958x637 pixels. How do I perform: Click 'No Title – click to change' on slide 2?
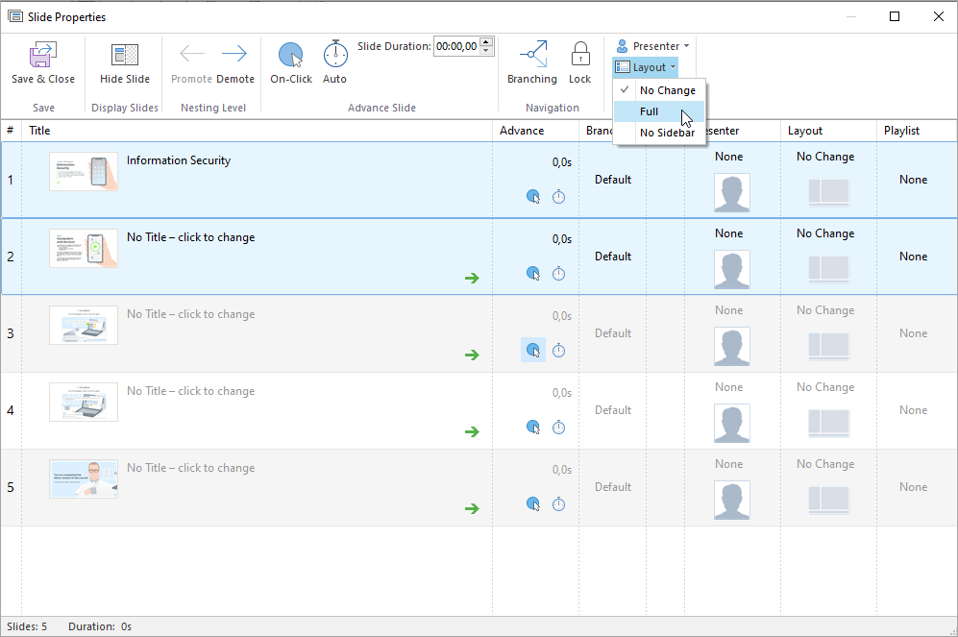click(190, 237)
